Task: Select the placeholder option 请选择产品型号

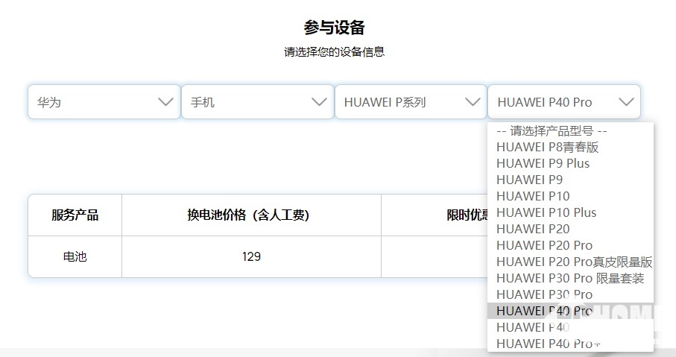Action: point(551,130)
